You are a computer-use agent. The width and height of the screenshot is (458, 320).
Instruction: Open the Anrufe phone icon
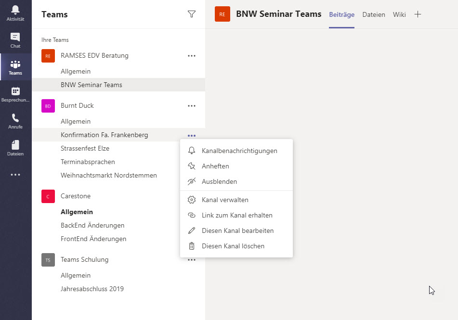(15, 121)
